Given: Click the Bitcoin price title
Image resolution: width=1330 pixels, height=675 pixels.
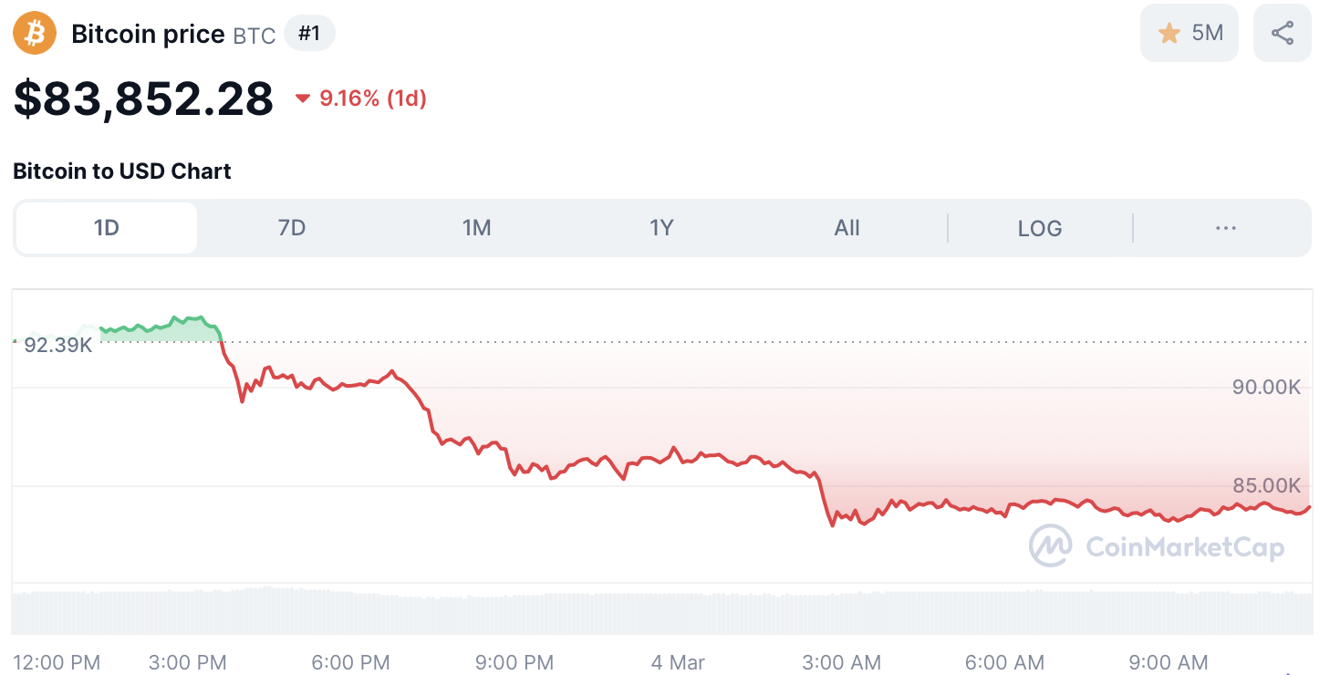Looking at the screenshot, I should click(148, 35).
